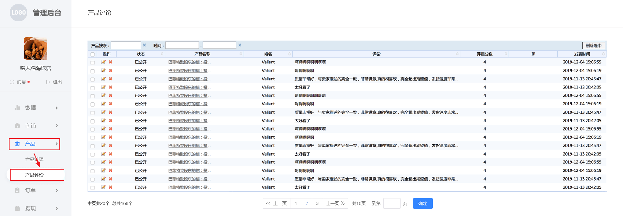Click the LOGO circle in header
This screenshot has width=623, height=216.
coord(18,12)
